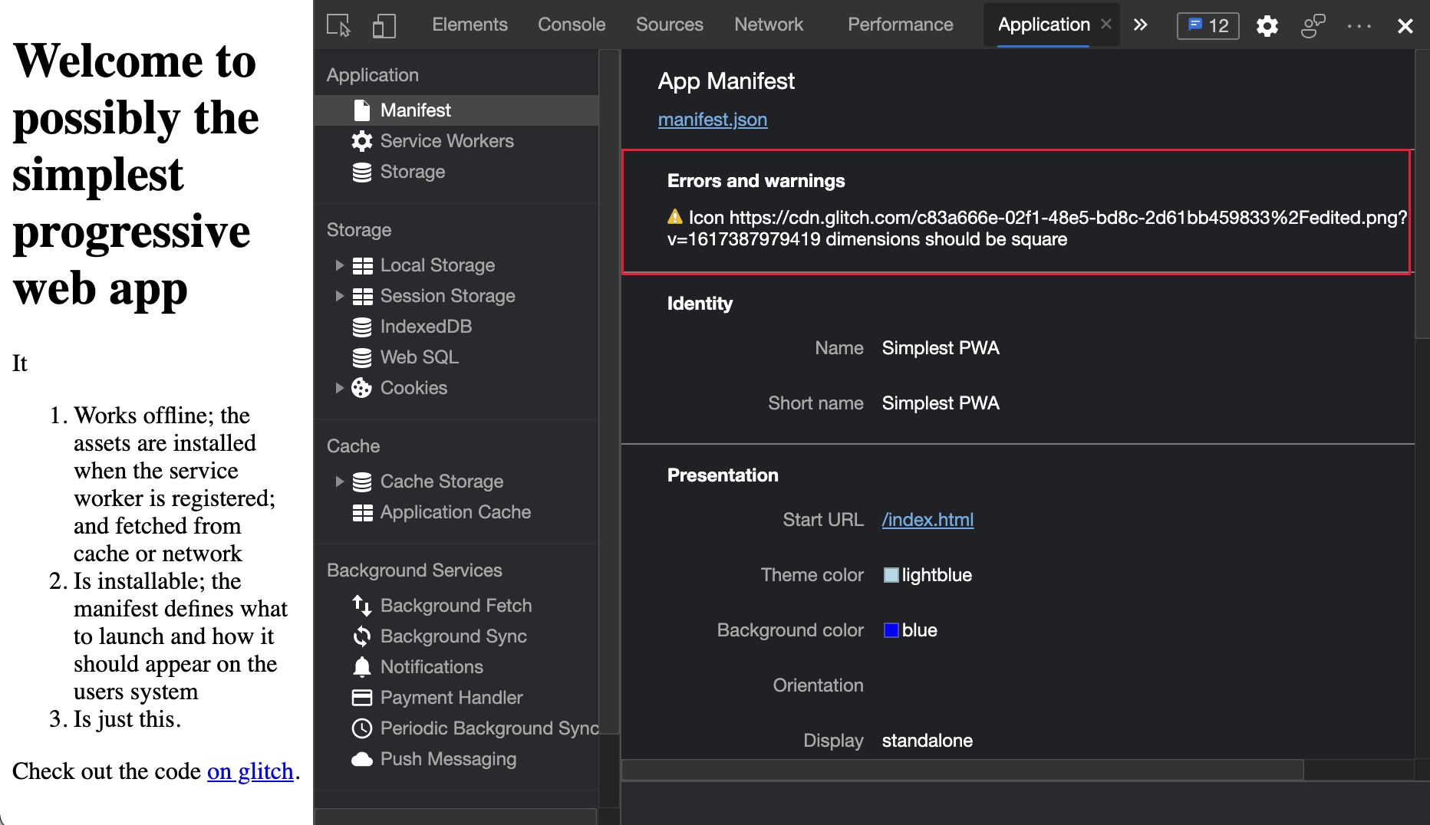Open Push Messaging in sidebar

(448, 759)
